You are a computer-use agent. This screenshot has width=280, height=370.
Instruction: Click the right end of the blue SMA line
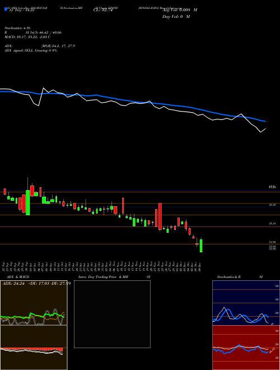pos(265,121)
